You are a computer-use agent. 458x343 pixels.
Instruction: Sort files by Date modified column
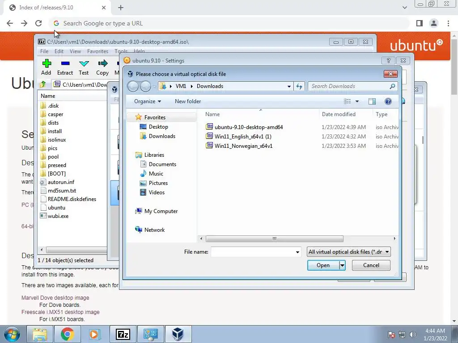(x=339, y=114)
